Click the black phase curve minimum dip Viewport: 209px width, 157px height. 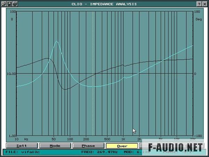pyautogui.click(x=65, y=89)
